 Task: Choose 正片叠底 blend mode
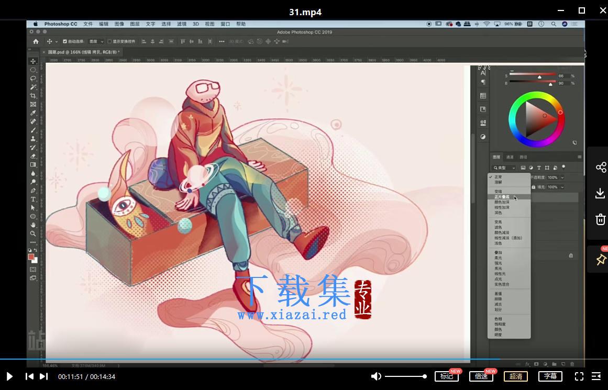click(508, 197)
